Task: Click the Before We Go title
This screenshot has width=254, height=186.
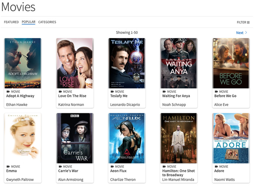Action: tap(225, 96)
